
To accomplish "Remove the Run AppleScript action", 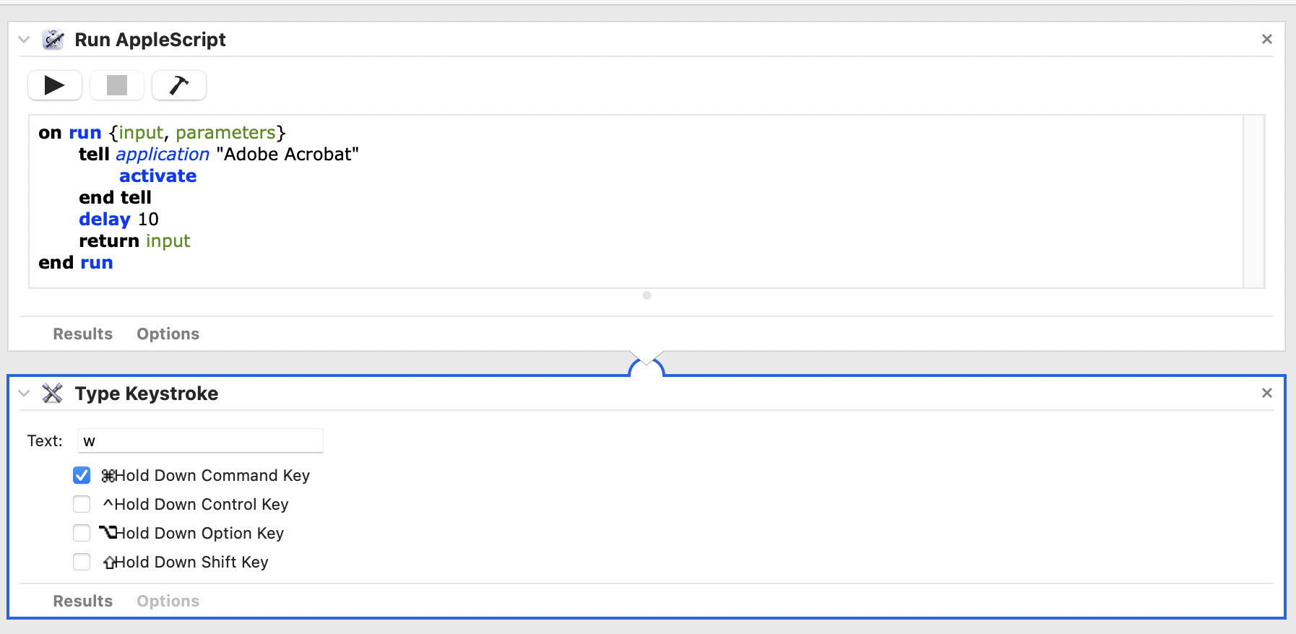I will click(1266, 40).
